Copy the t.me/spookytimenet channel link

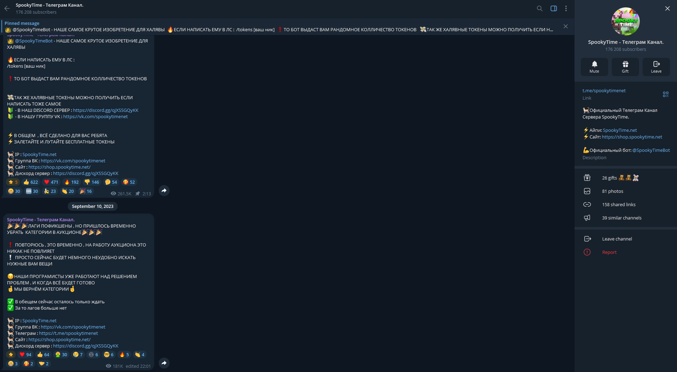click(604, 91)
